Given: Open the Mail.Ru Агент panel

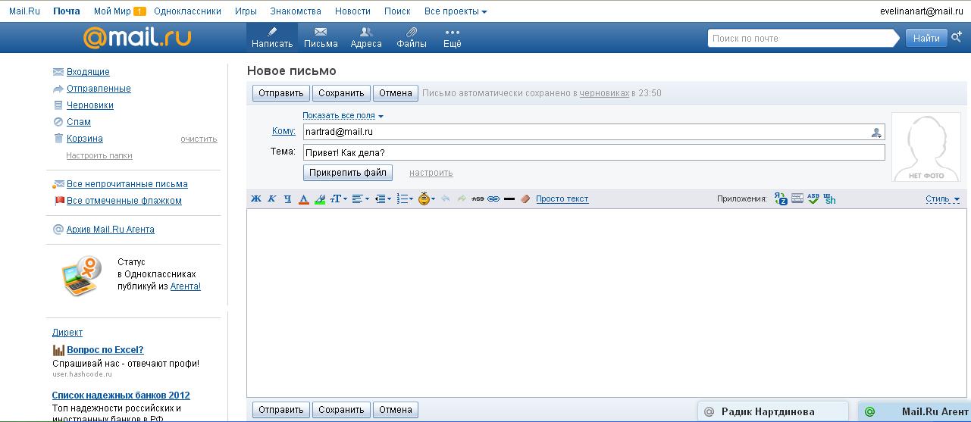Looking at the screenshot, I should pyautogui.click(x=915, y=411).
